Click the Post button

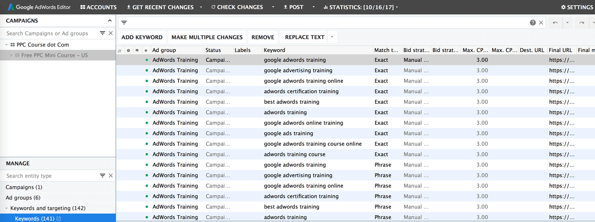293,7
